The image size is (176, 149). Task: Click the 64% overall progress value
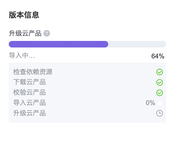click(158, 56)
